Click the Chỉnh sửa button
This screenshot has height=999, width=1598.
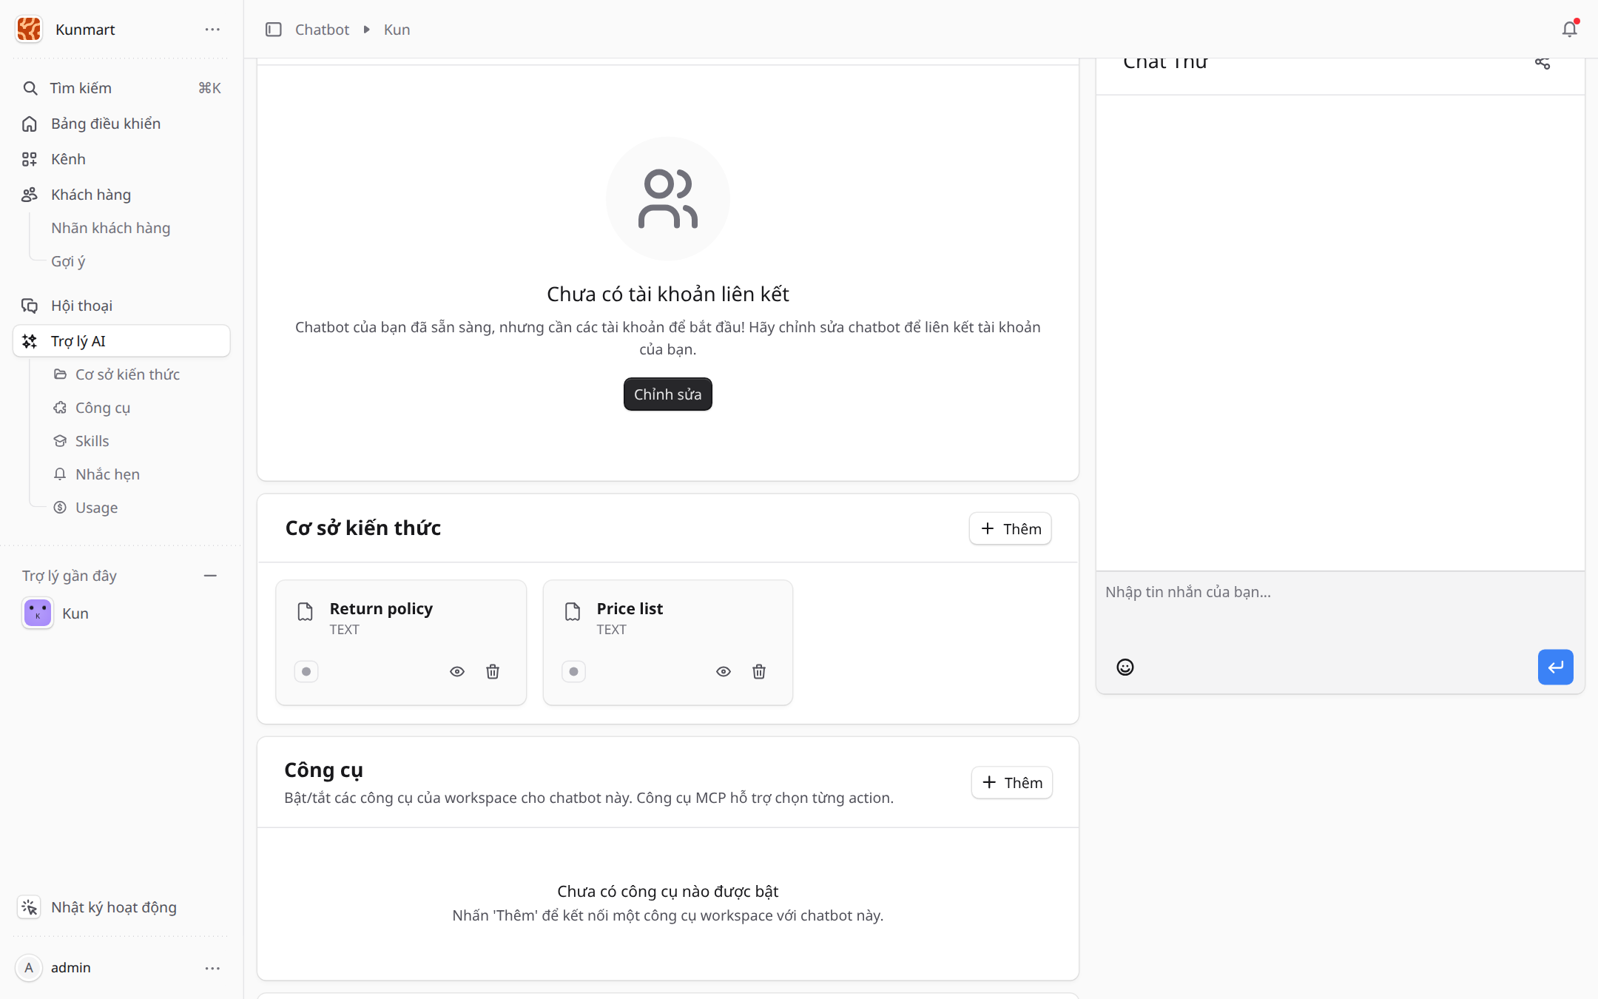click(x=667, y=394)
